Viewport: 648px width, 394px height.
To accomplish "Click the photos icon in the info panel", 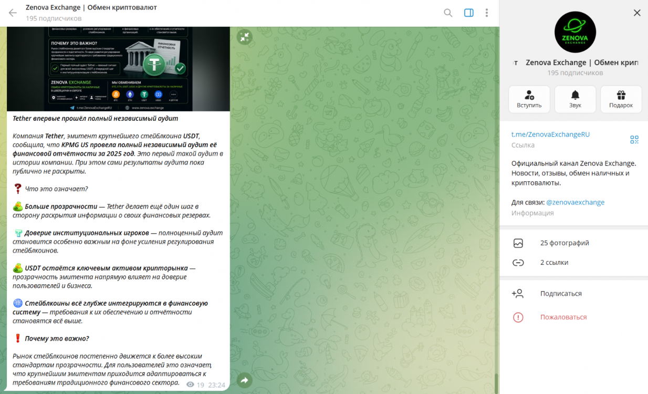I will pyautogui.click(x=518, y=243).
